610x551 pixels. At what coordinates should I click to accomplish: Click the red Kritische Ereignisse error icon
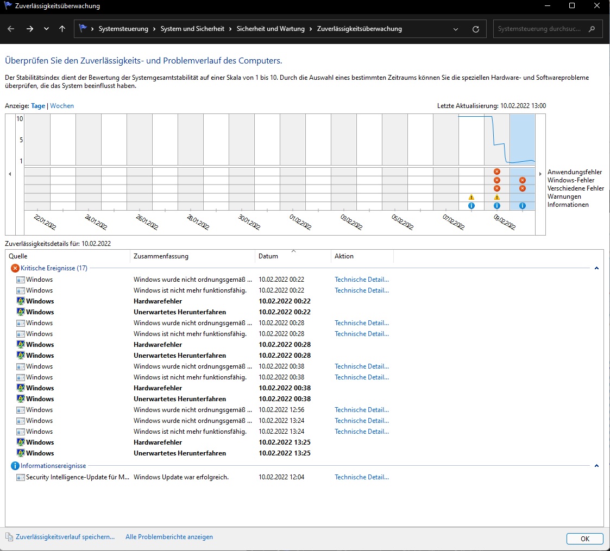click(x=15, y=268)
